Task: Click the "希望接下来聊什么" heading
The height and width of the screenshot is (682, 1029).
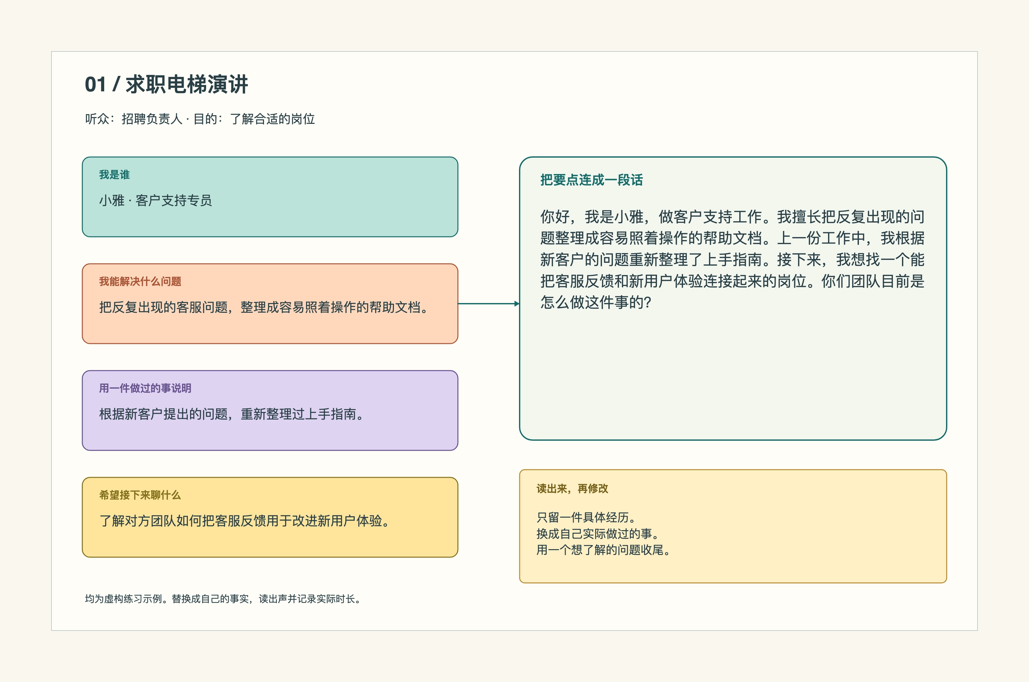Action: click(x=140, y=495)
